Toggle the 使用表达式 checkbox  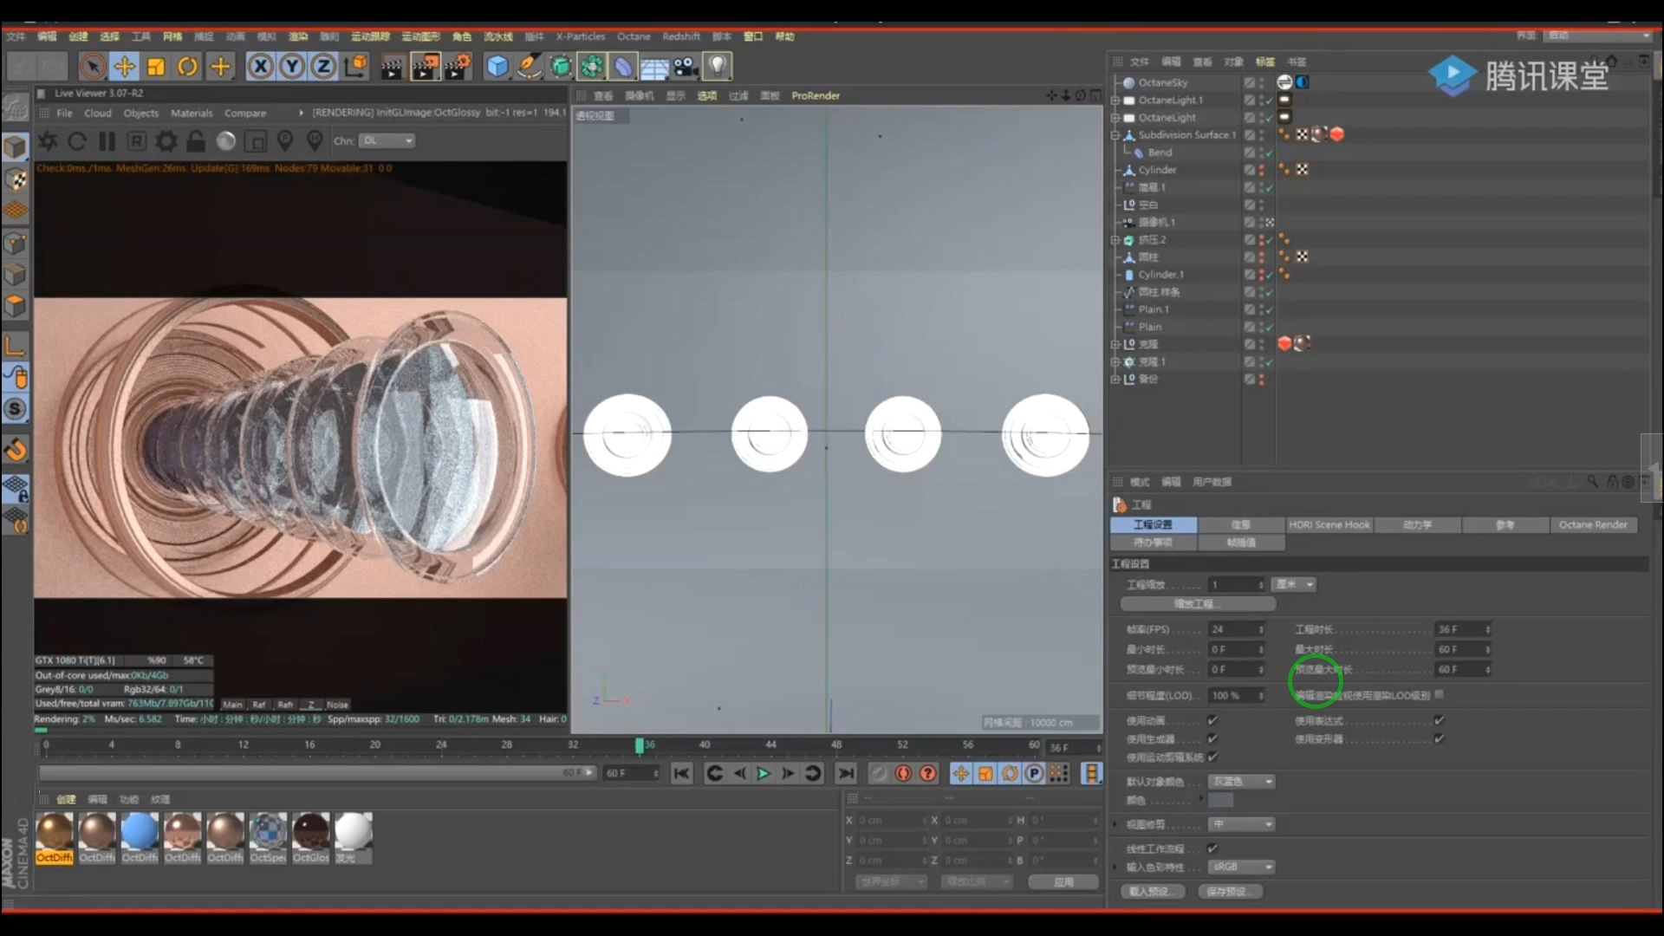click(1439, 720)
